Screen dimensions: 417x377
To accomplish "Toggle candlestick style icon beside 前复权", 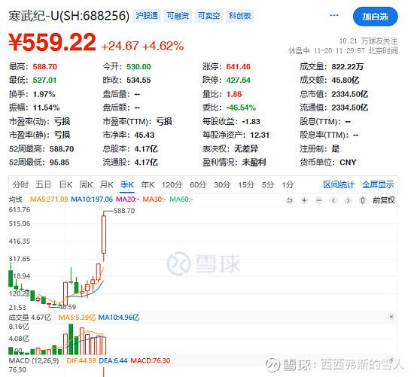I will [363, 200].
